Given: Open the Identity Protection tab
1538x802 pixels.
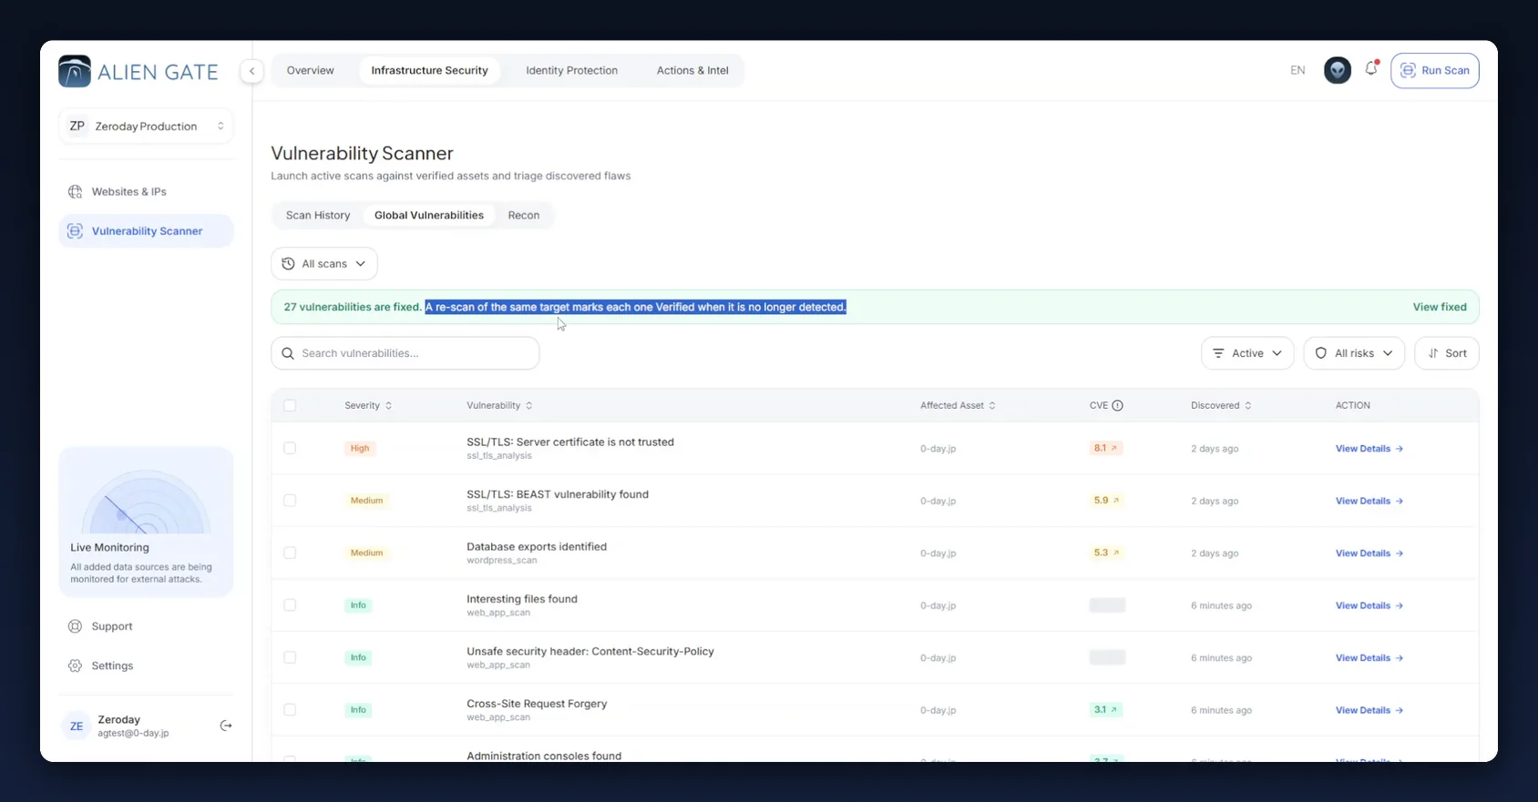Looking at the screenshot, I should click(571, 70).
